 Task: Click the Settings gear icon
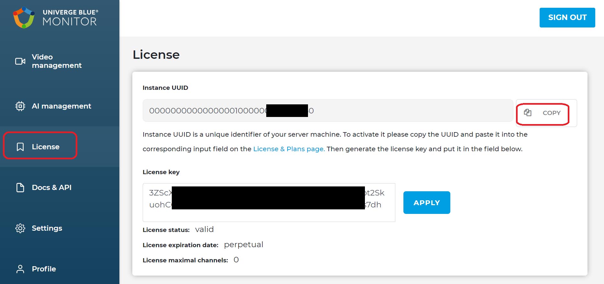coord(20,228)
